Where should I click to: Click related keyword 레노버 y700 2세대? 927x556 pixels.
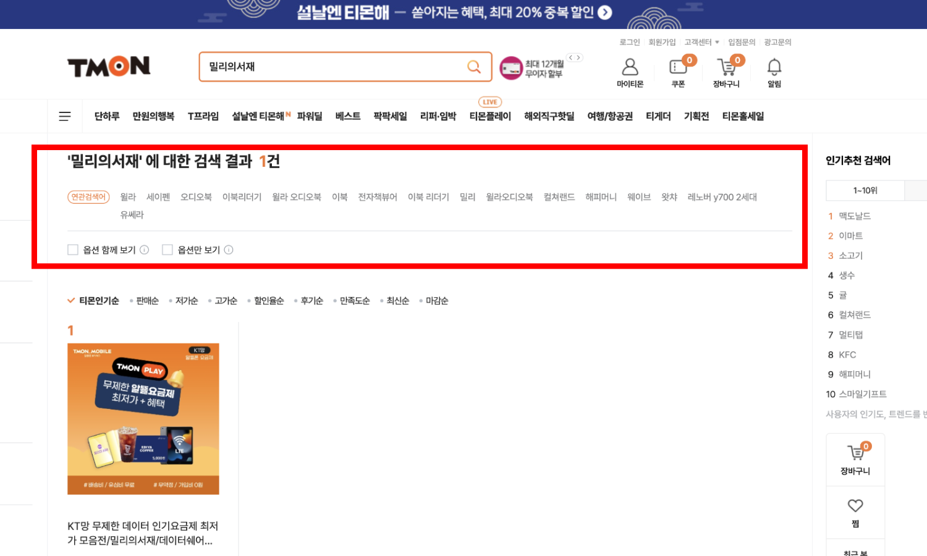(722, 197)
